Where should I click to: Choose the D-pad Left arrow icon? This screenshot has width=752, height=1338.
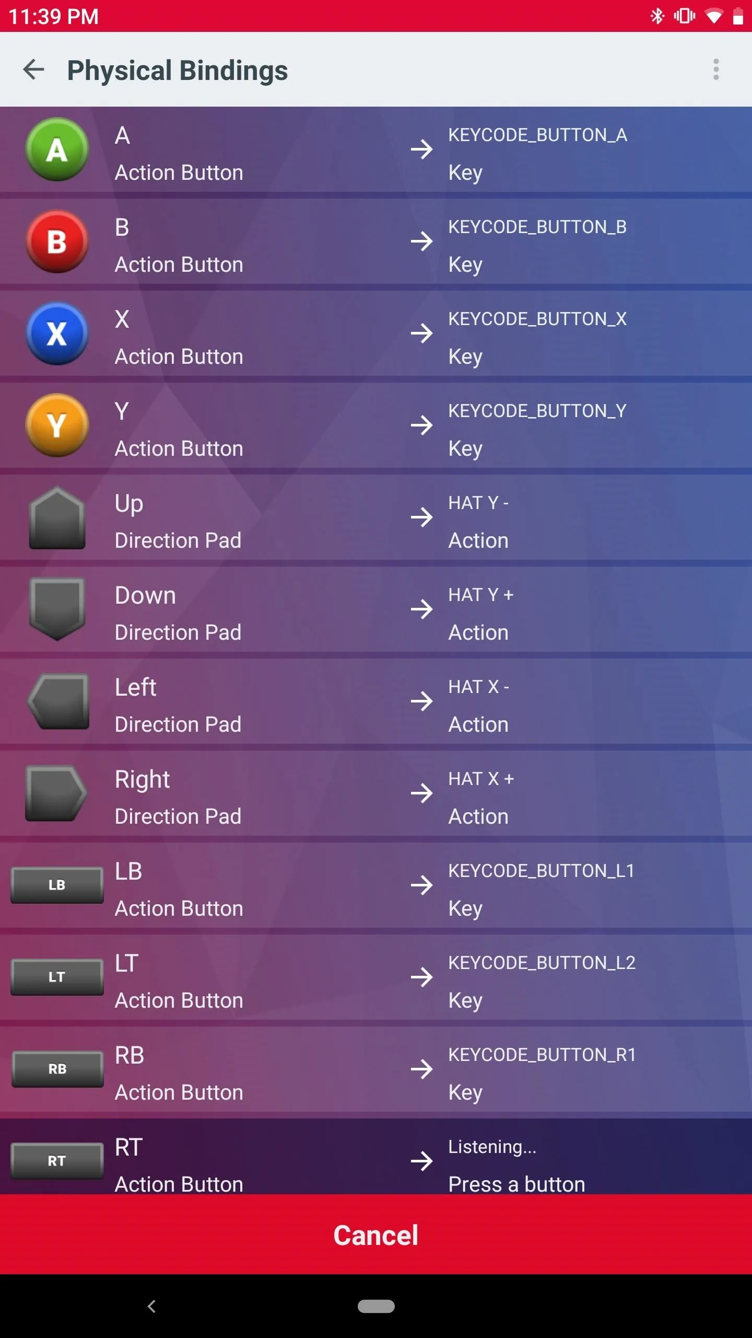[58, 701]
